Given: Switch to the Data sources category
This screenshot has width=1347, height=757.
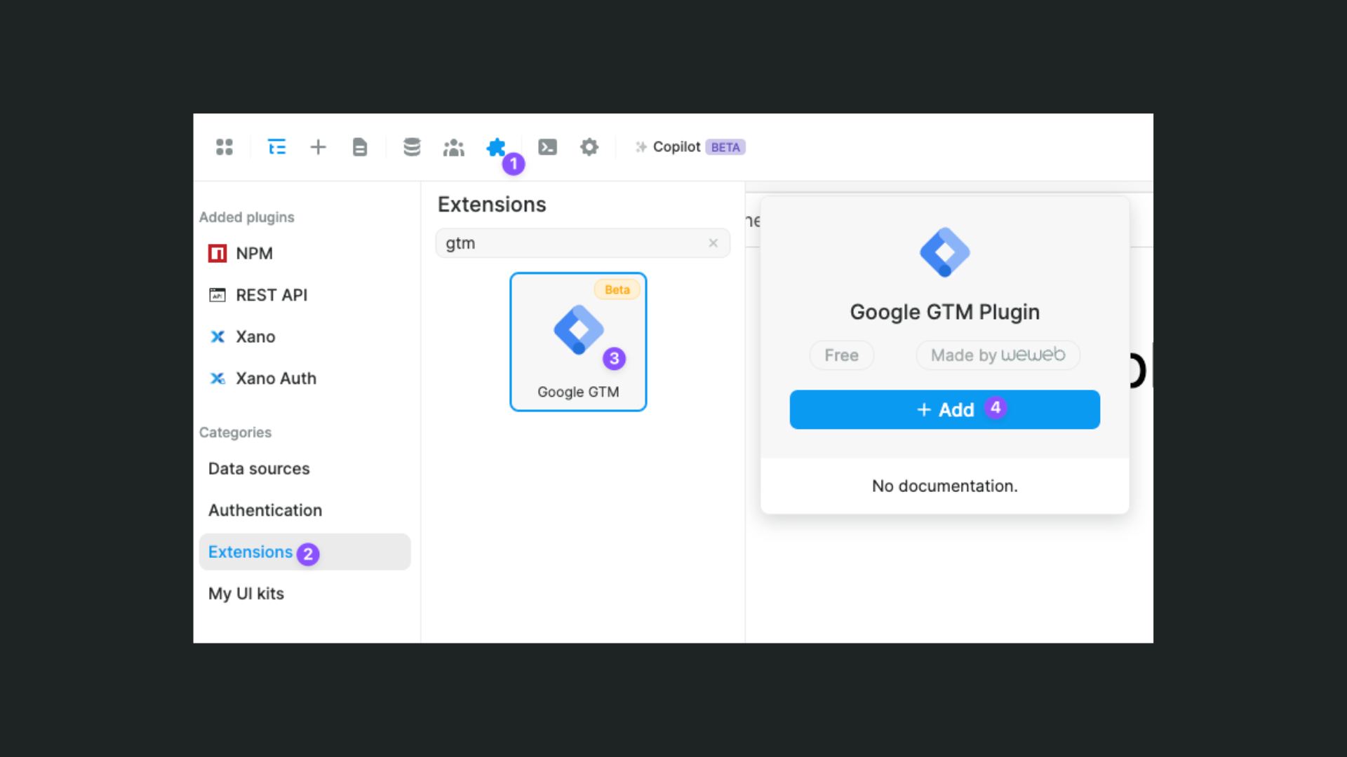Looking at the screenshot, I should pos(258,468).
